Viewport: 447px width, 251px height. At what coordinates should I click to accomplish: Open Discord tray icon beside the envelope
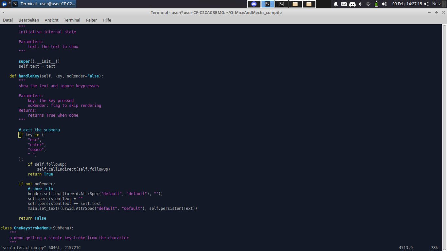coord(352,4)
